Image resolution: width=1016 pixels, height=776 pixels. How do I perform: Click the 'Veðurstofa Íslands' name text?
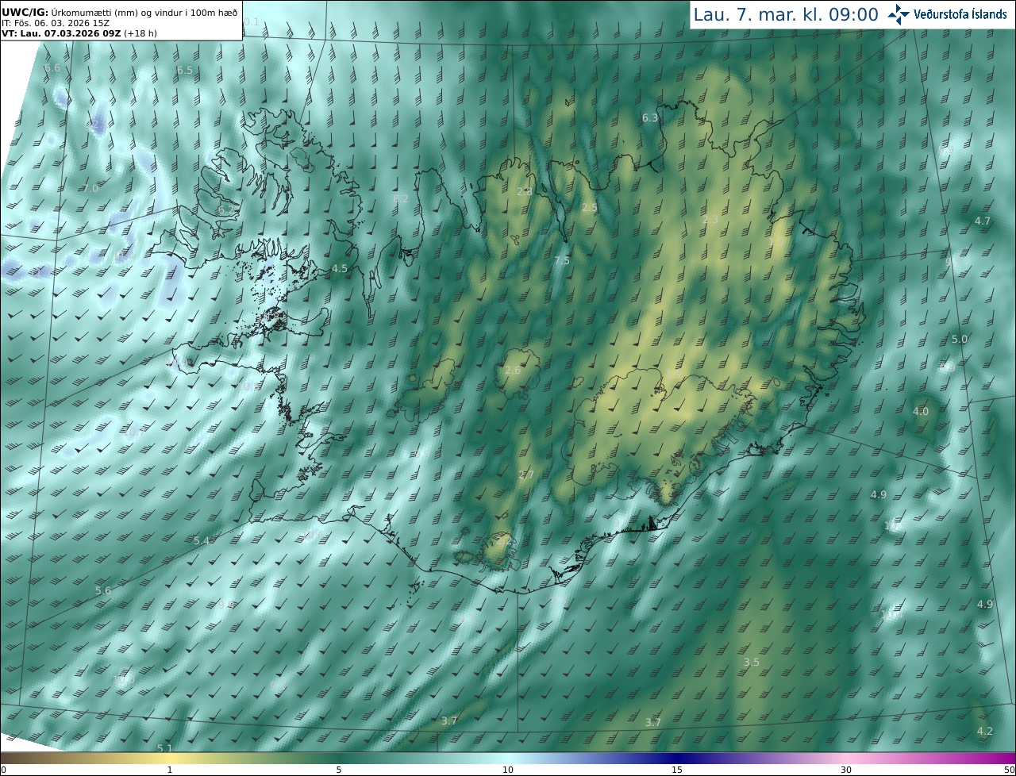pos(960,14)
